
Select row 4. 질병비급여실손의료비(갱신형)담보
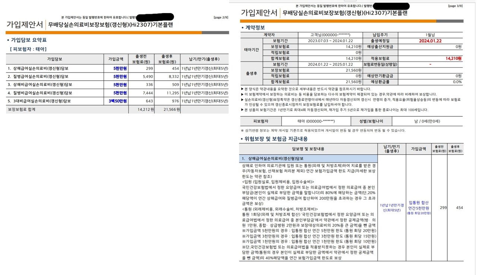pos(40,93)
